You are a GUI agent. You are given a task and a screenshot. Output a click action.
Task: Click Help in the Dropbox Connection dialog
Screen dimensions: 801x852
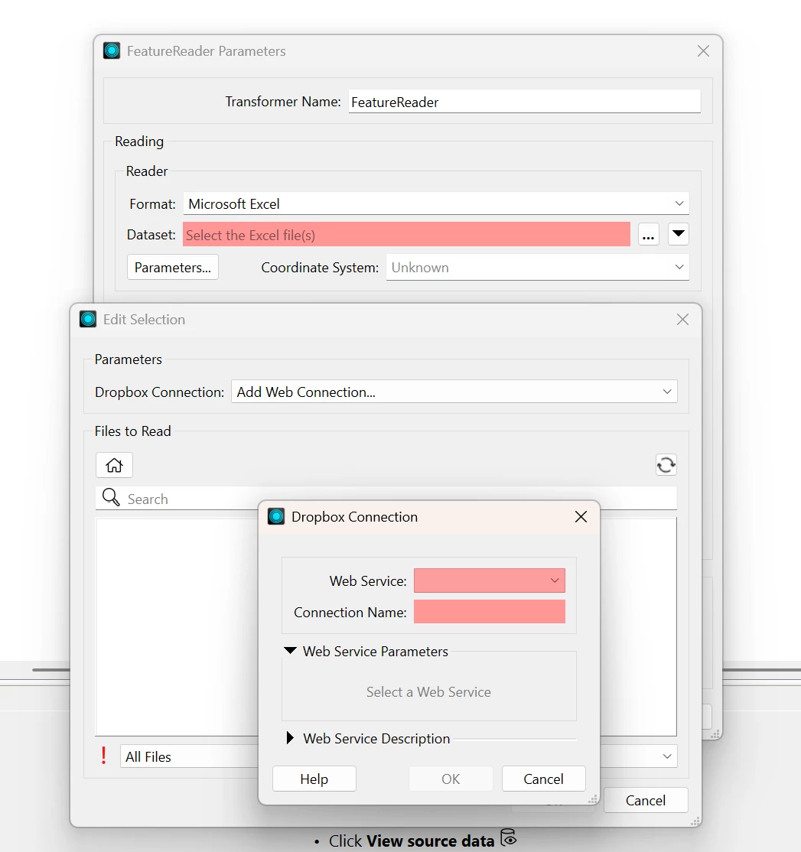pos(314,779)
